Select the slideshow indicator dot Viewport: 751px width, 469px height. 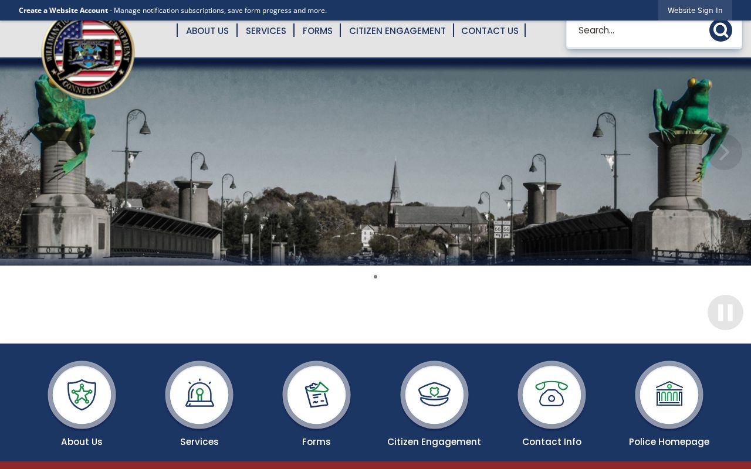(x=375, y=277)
